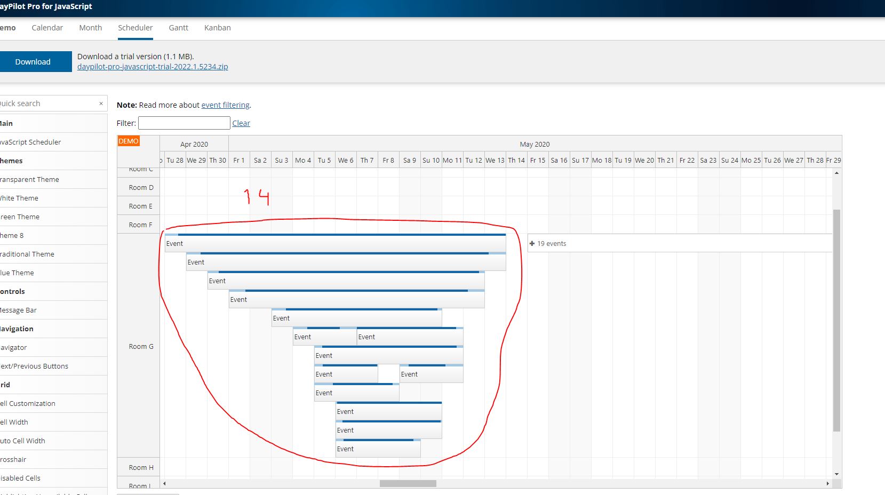Open Disabled Cells sidebar item
The width and height of the screenshot is (885, 495).
(53, 478)
